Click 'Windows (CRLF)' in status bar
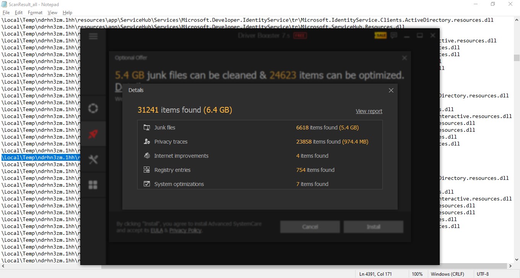Viewport: 520px width, 278px height. click(447, 274)
